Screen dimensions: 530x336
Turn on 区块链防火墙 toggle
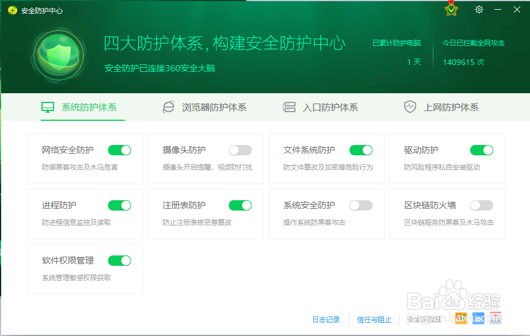coord(482,205)
